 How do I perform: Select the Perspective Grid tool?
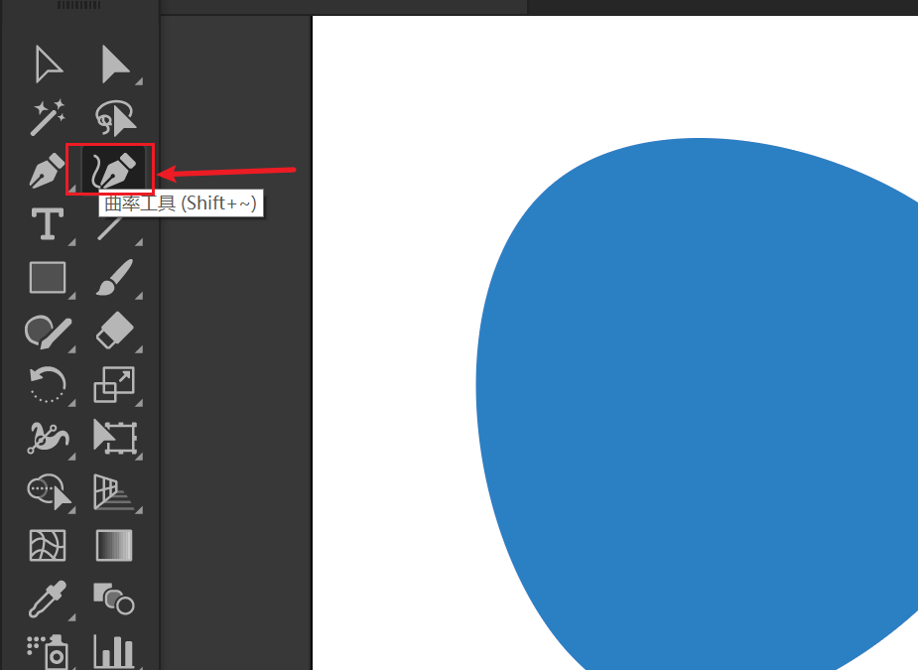[114, 492]
